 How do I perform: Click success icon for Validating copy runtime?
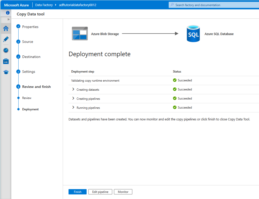click(x=175, y=80)
